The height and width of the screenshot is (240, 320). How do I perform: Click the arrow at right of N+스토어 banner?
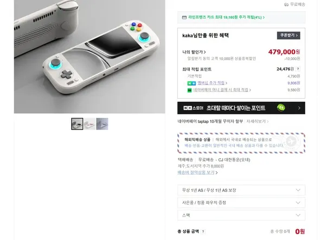coord(299,108)
